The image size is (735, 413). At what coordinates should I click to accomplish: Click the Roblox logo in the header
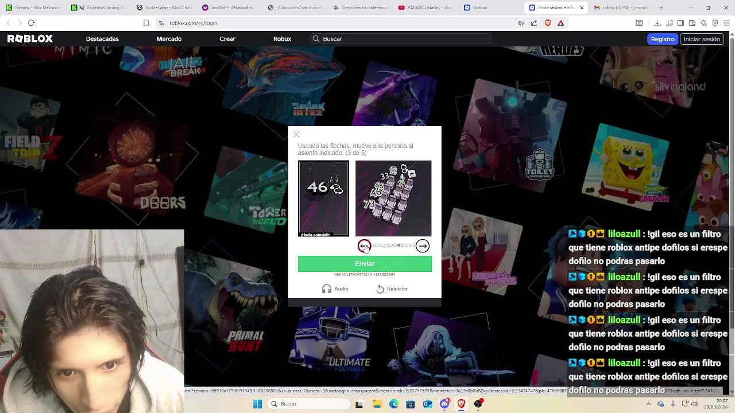click(x=30, y=39)
